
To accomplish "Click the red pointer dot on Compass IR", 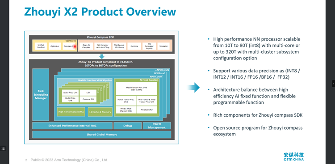I will (x=75, y=46).
